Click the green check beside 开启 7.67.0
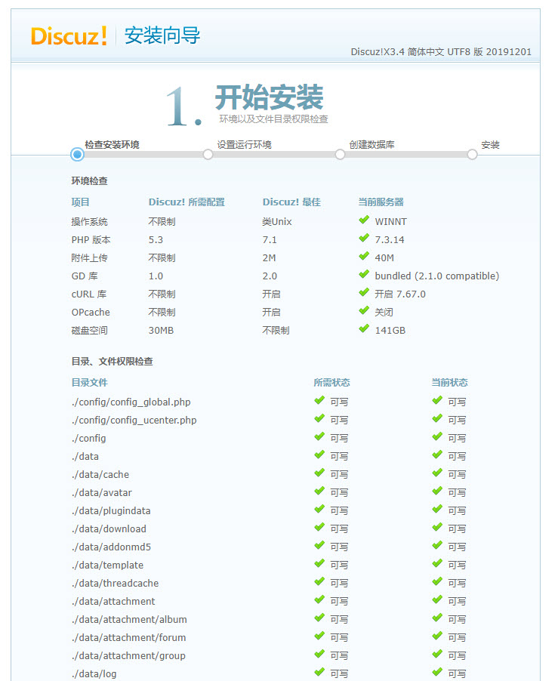This screenshot has width=558, height=681. click(364, 292)
